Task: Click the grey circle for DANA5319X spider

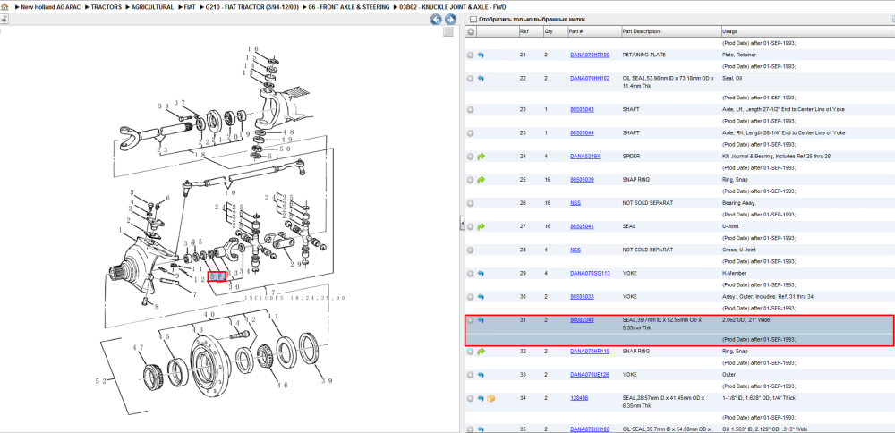Action: point(471,157)
